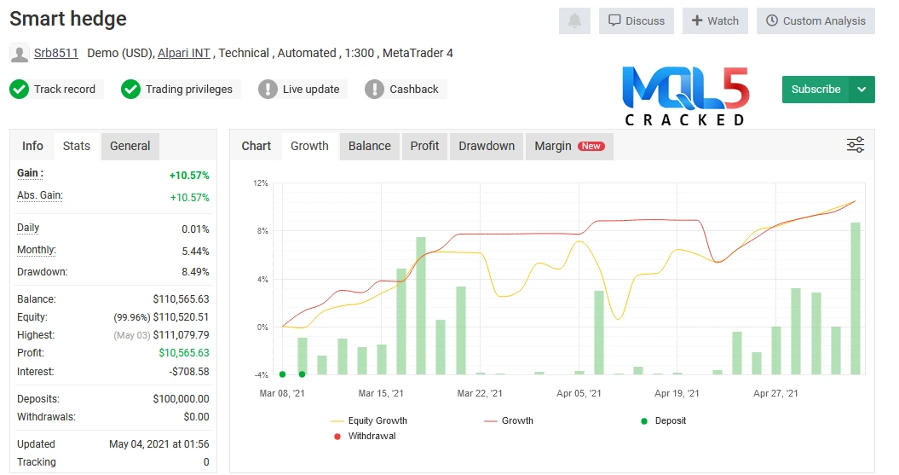Click the Live update warning icon
Screen dimensions: 899x475
[x=268, y=90]
